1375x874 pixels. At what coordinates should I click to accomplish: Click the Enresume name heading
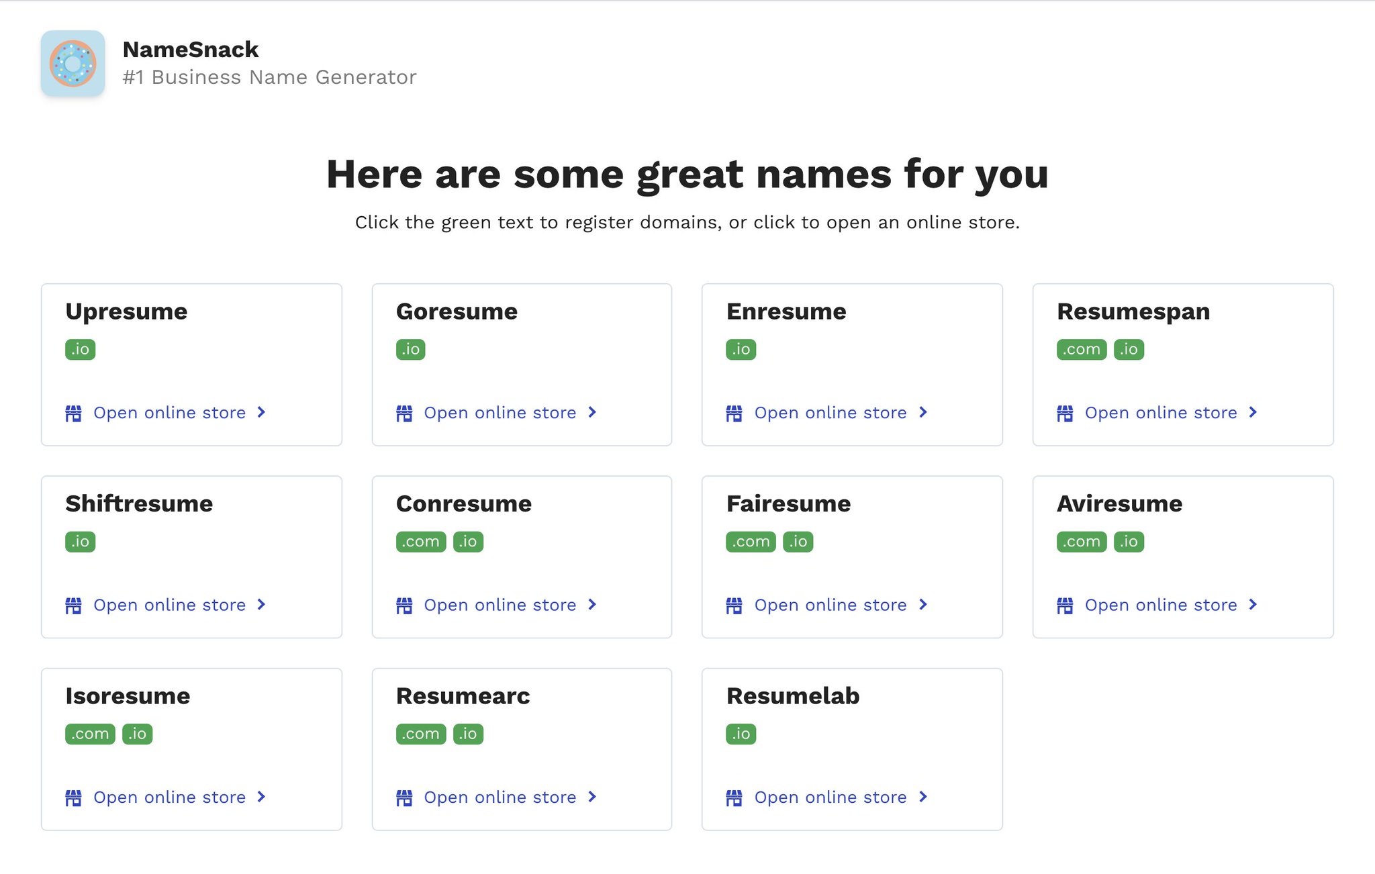point(786,311)
